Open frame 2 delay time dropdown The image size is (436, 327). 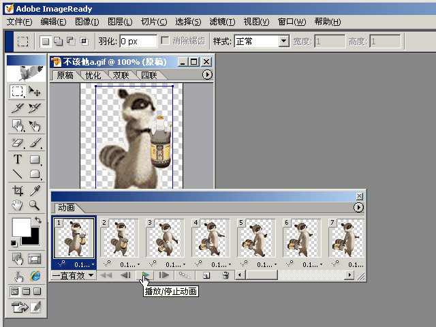(130, 265)
